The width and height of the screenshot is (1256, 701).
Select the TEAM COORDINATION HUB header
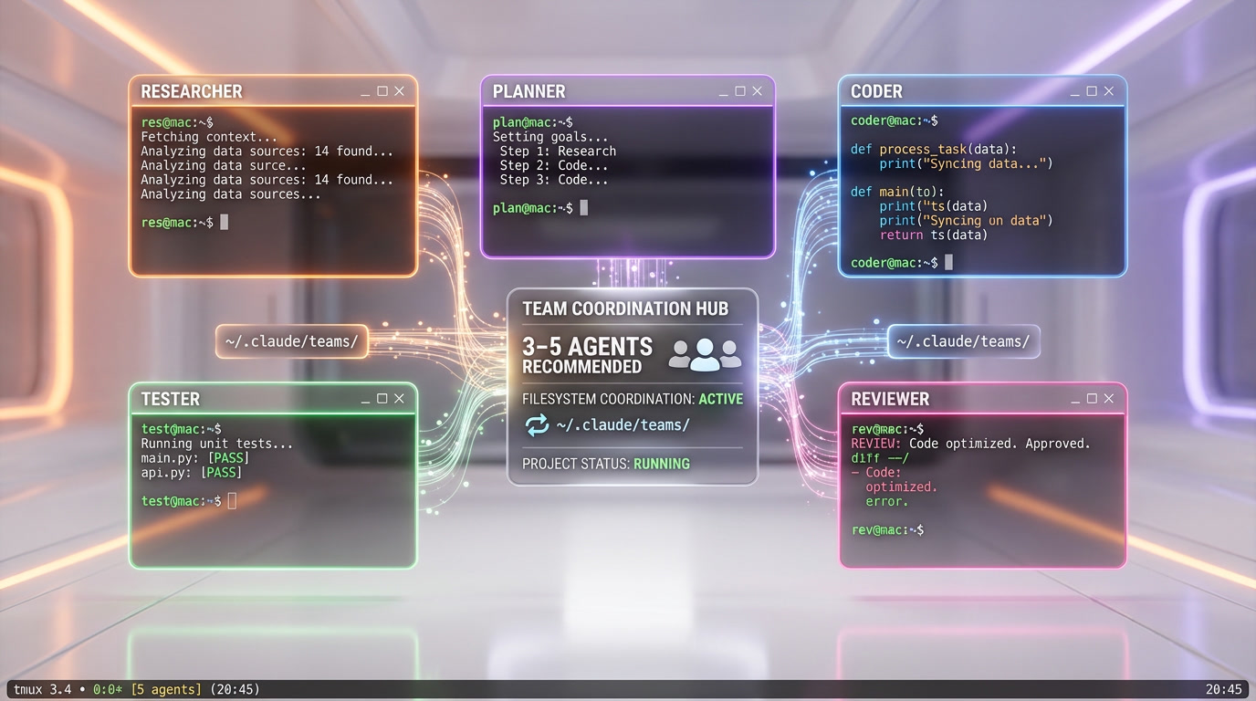coord(628,309)
